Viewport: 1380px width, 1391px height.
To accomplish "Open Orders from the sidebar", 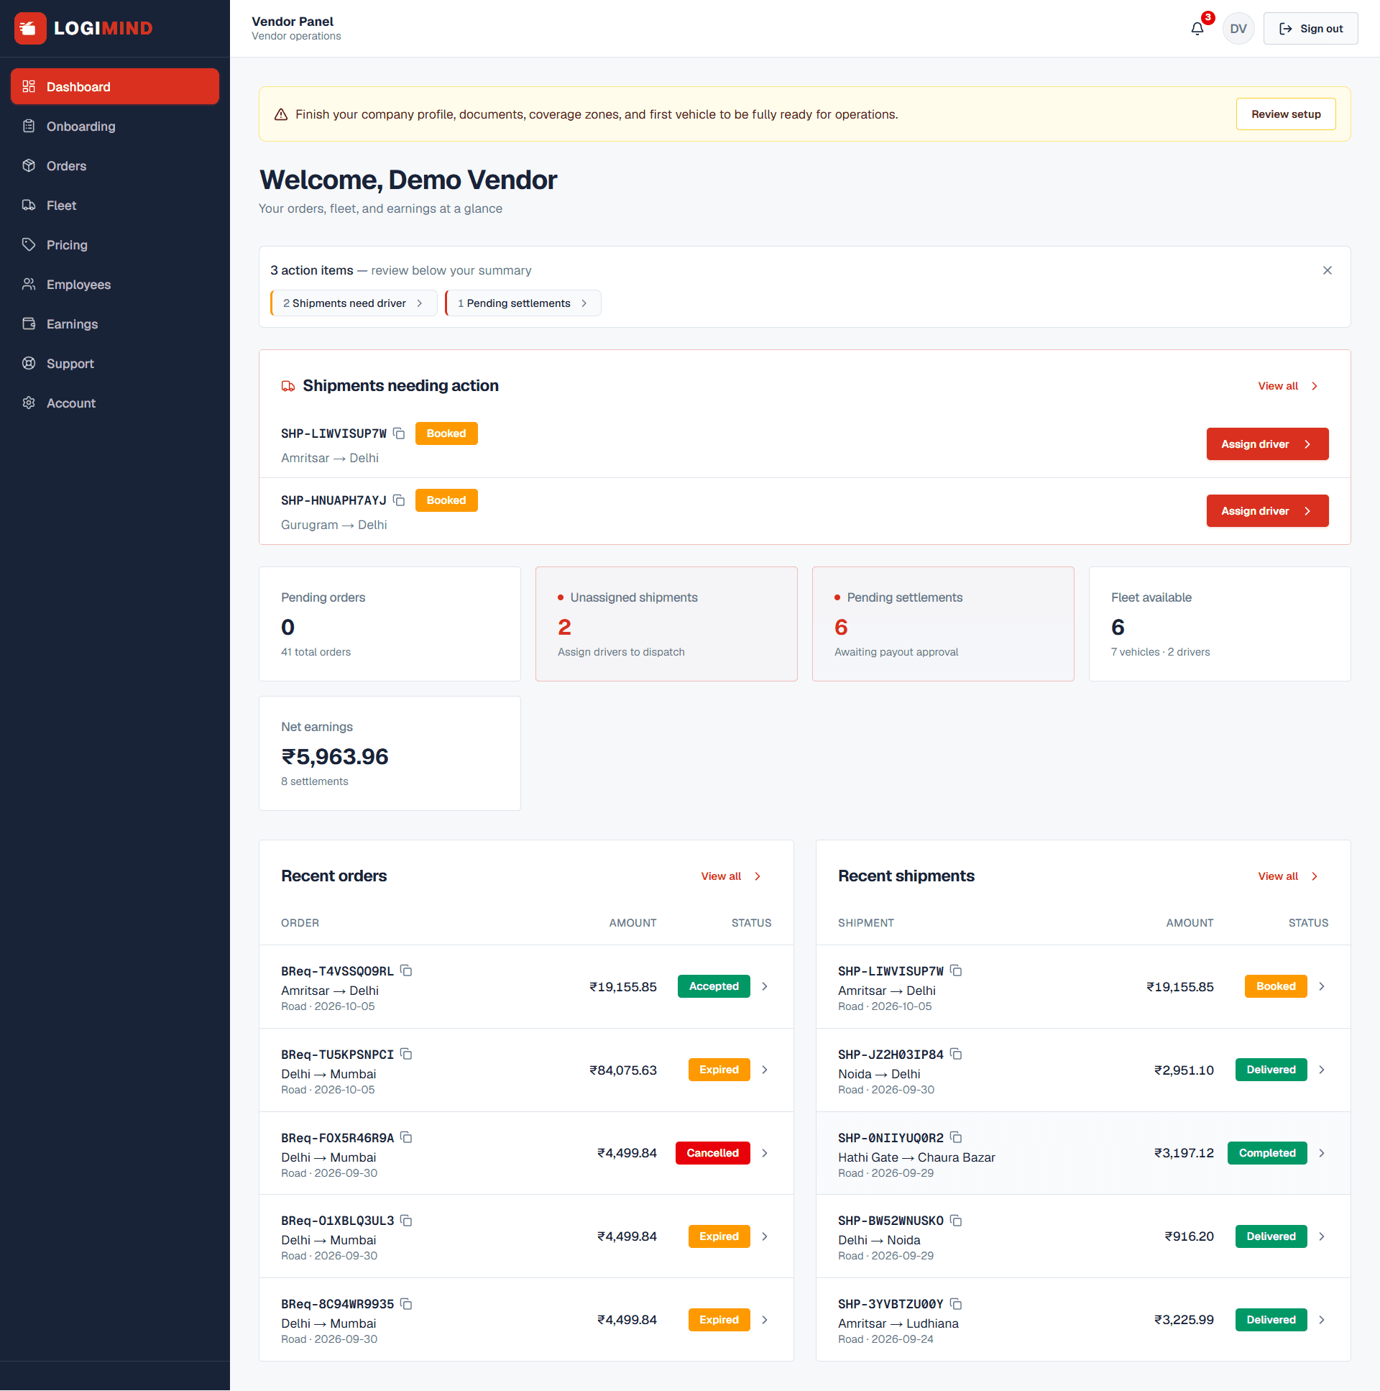I will point(115,165).
